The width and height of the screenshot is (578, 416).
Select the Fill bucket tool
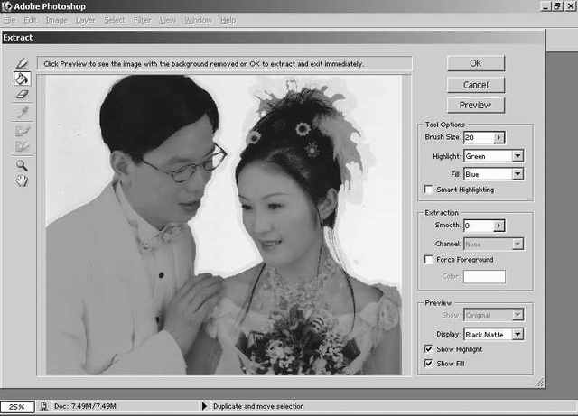tap(23, 79)
